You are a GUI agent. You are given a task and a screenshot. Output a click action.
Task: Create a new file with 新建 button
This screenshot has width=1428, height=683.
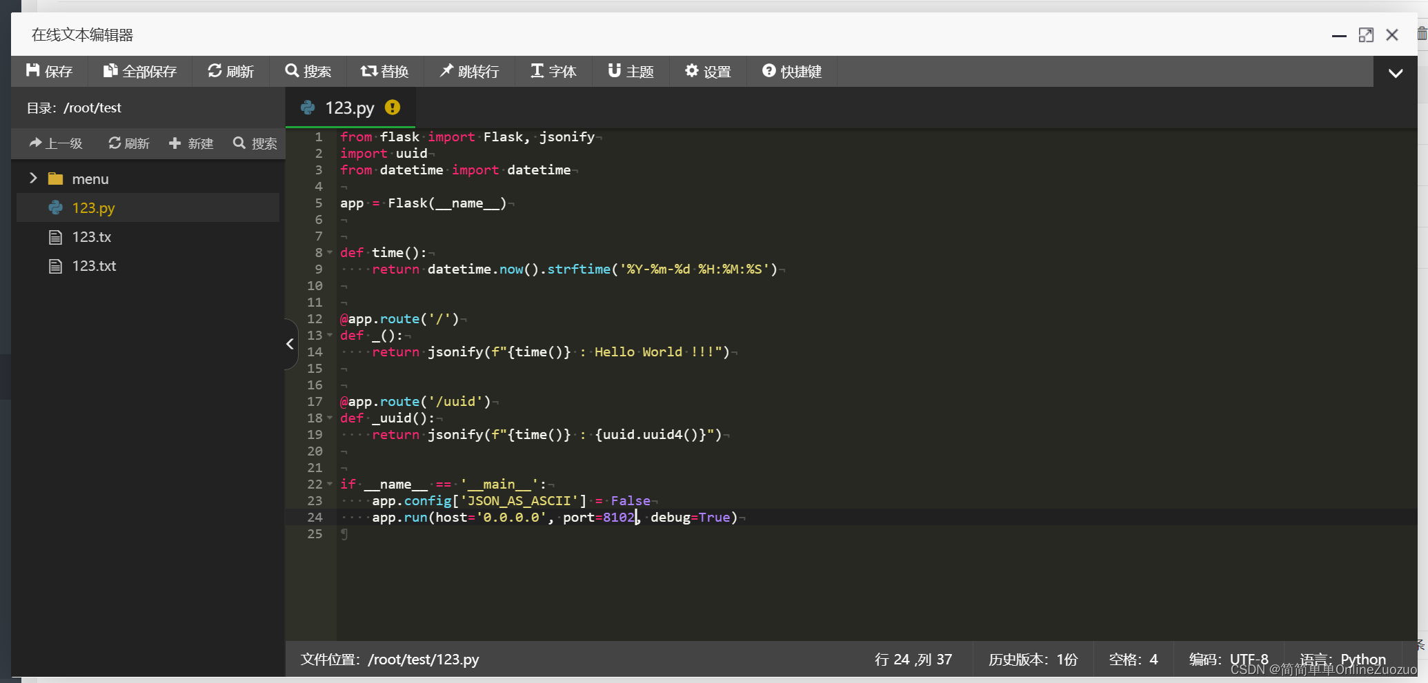(191, 143)
